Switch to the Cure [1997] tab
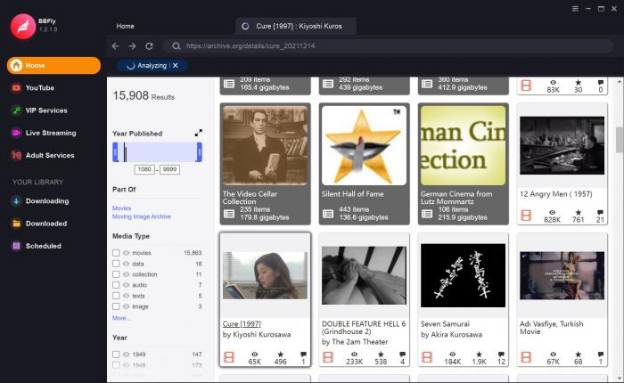The image size is (624, 383). click(x=296, y=26)
